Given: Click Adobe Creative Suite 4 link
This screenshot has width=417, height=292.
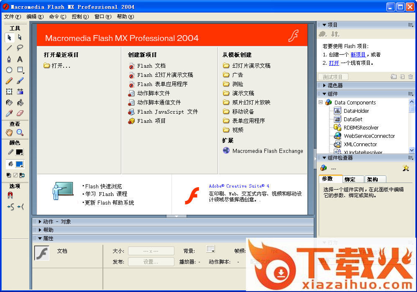Looking at the screenshot, I should [239, 186].
